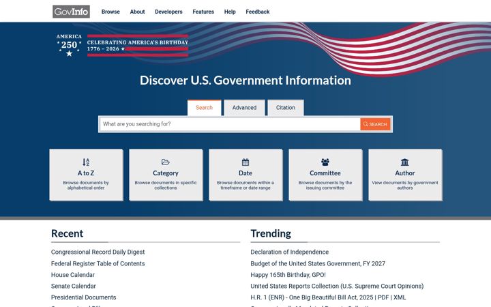Open the Committee card title
The width and height of the screenshot is (491, 307).
325,173
